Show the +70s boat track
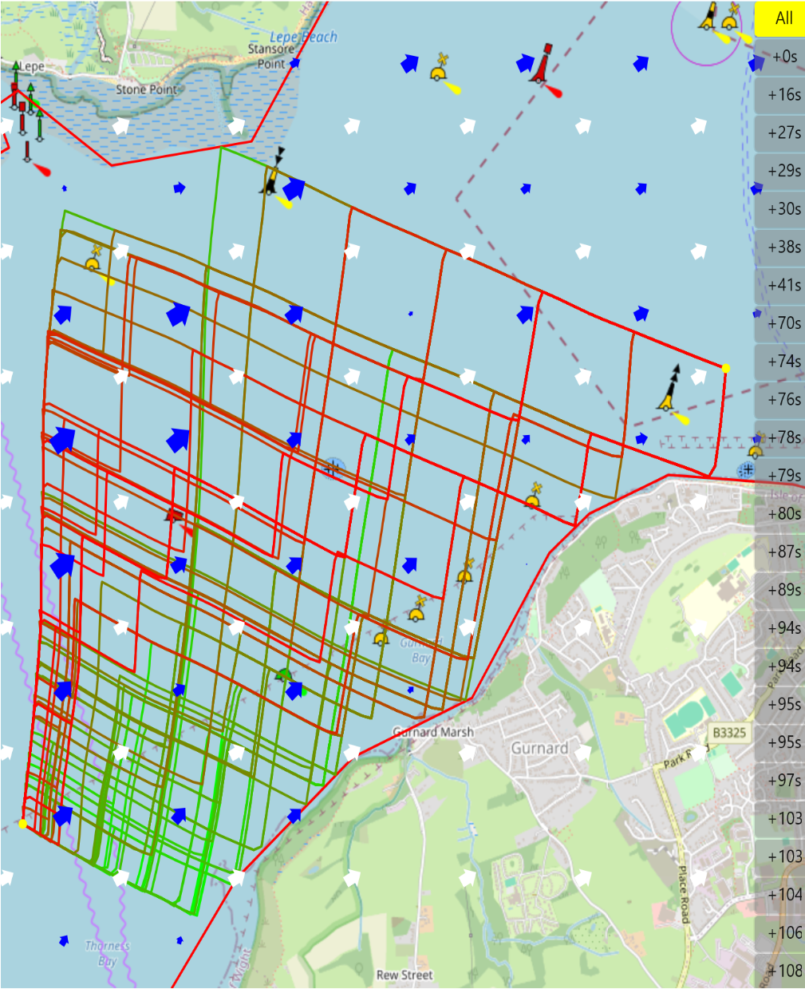Viewport: 805px width, 989px height. (779, 323)
